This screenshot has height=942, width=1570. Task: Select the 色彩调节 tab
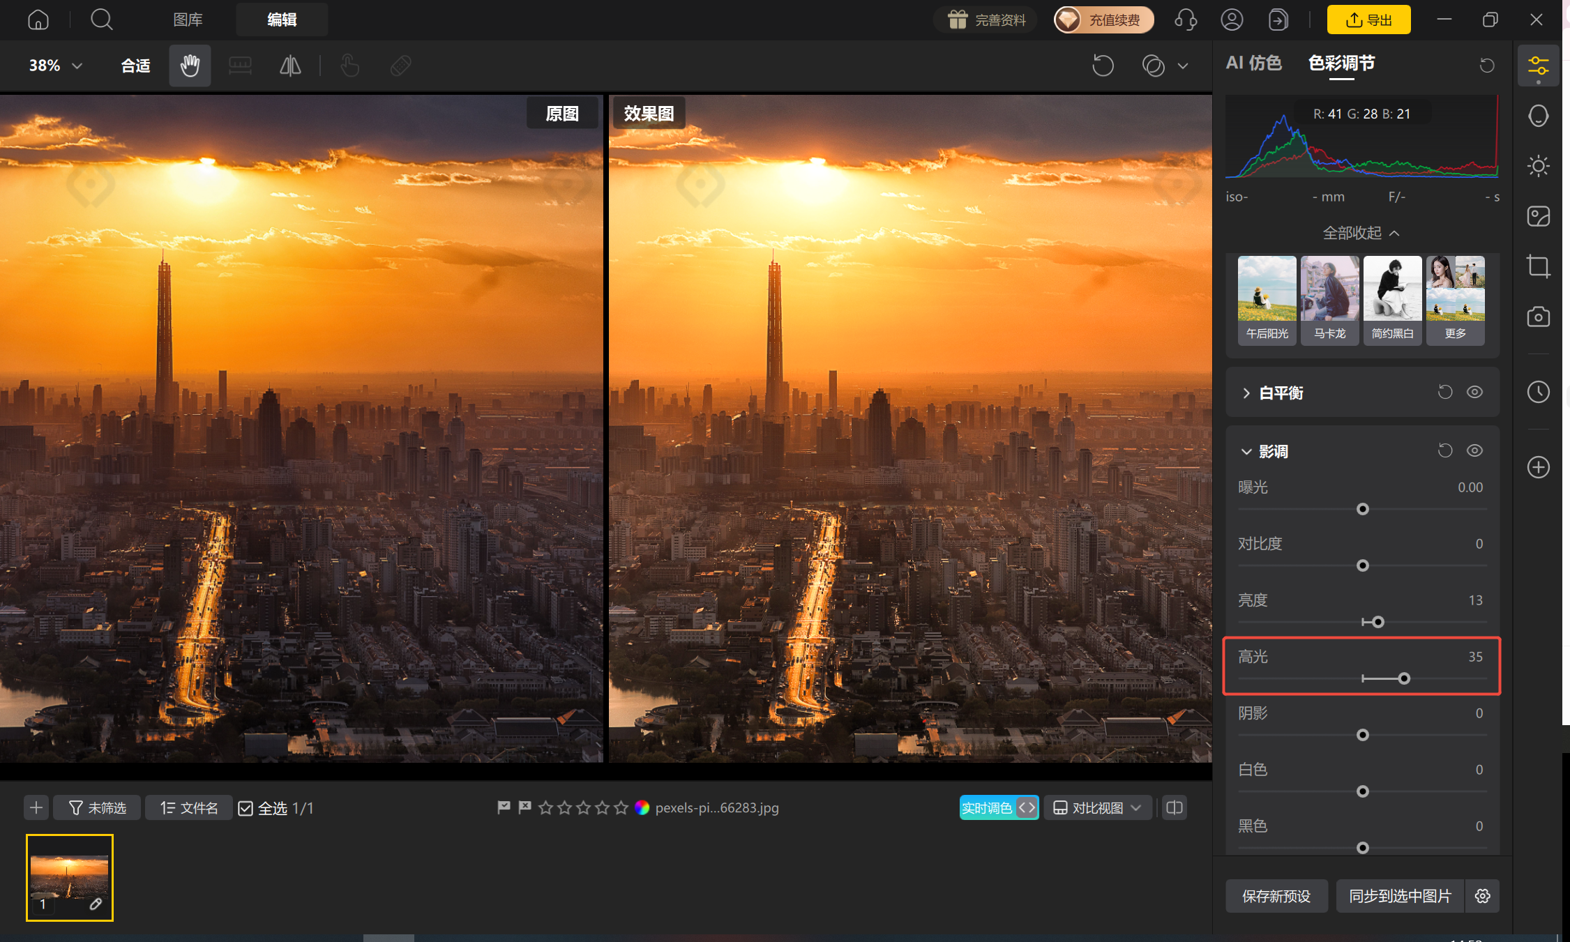(1341, 63)
